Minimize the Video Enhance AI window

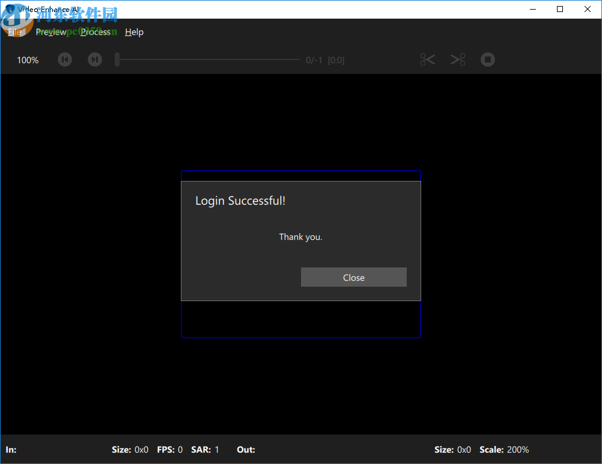coord(532,9)
